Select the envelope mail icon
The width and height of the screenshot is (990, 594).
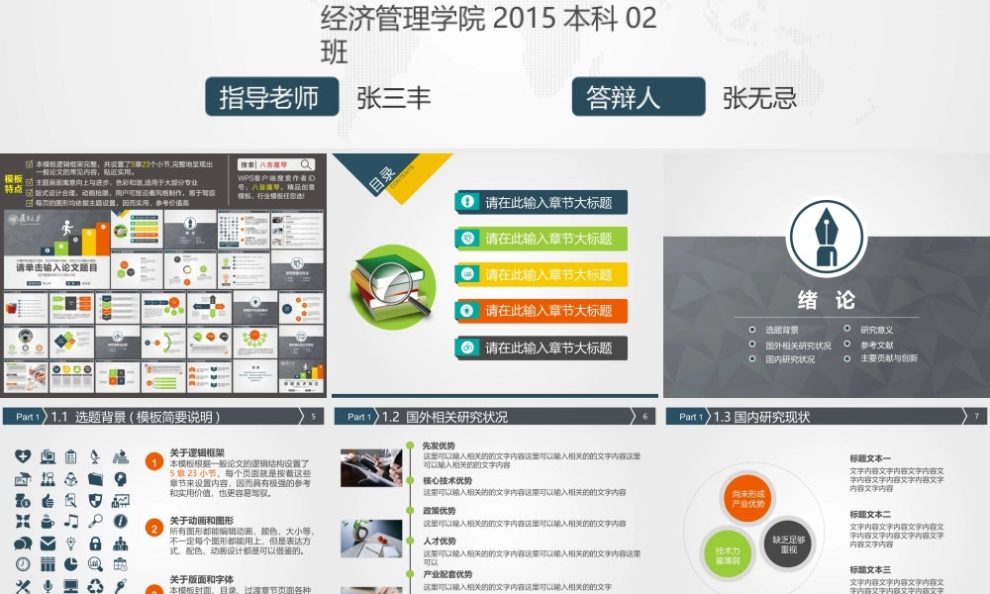[48, 543]
